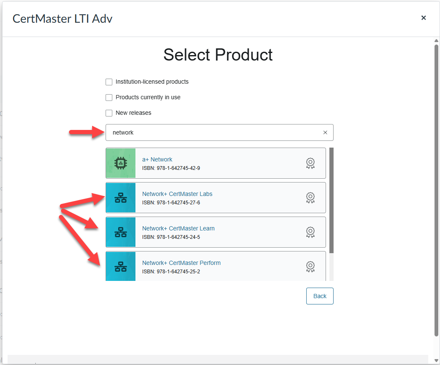Close the CertMaster LTI Adv dialog
The image size is (440, 365).
(x=424, y=18)
